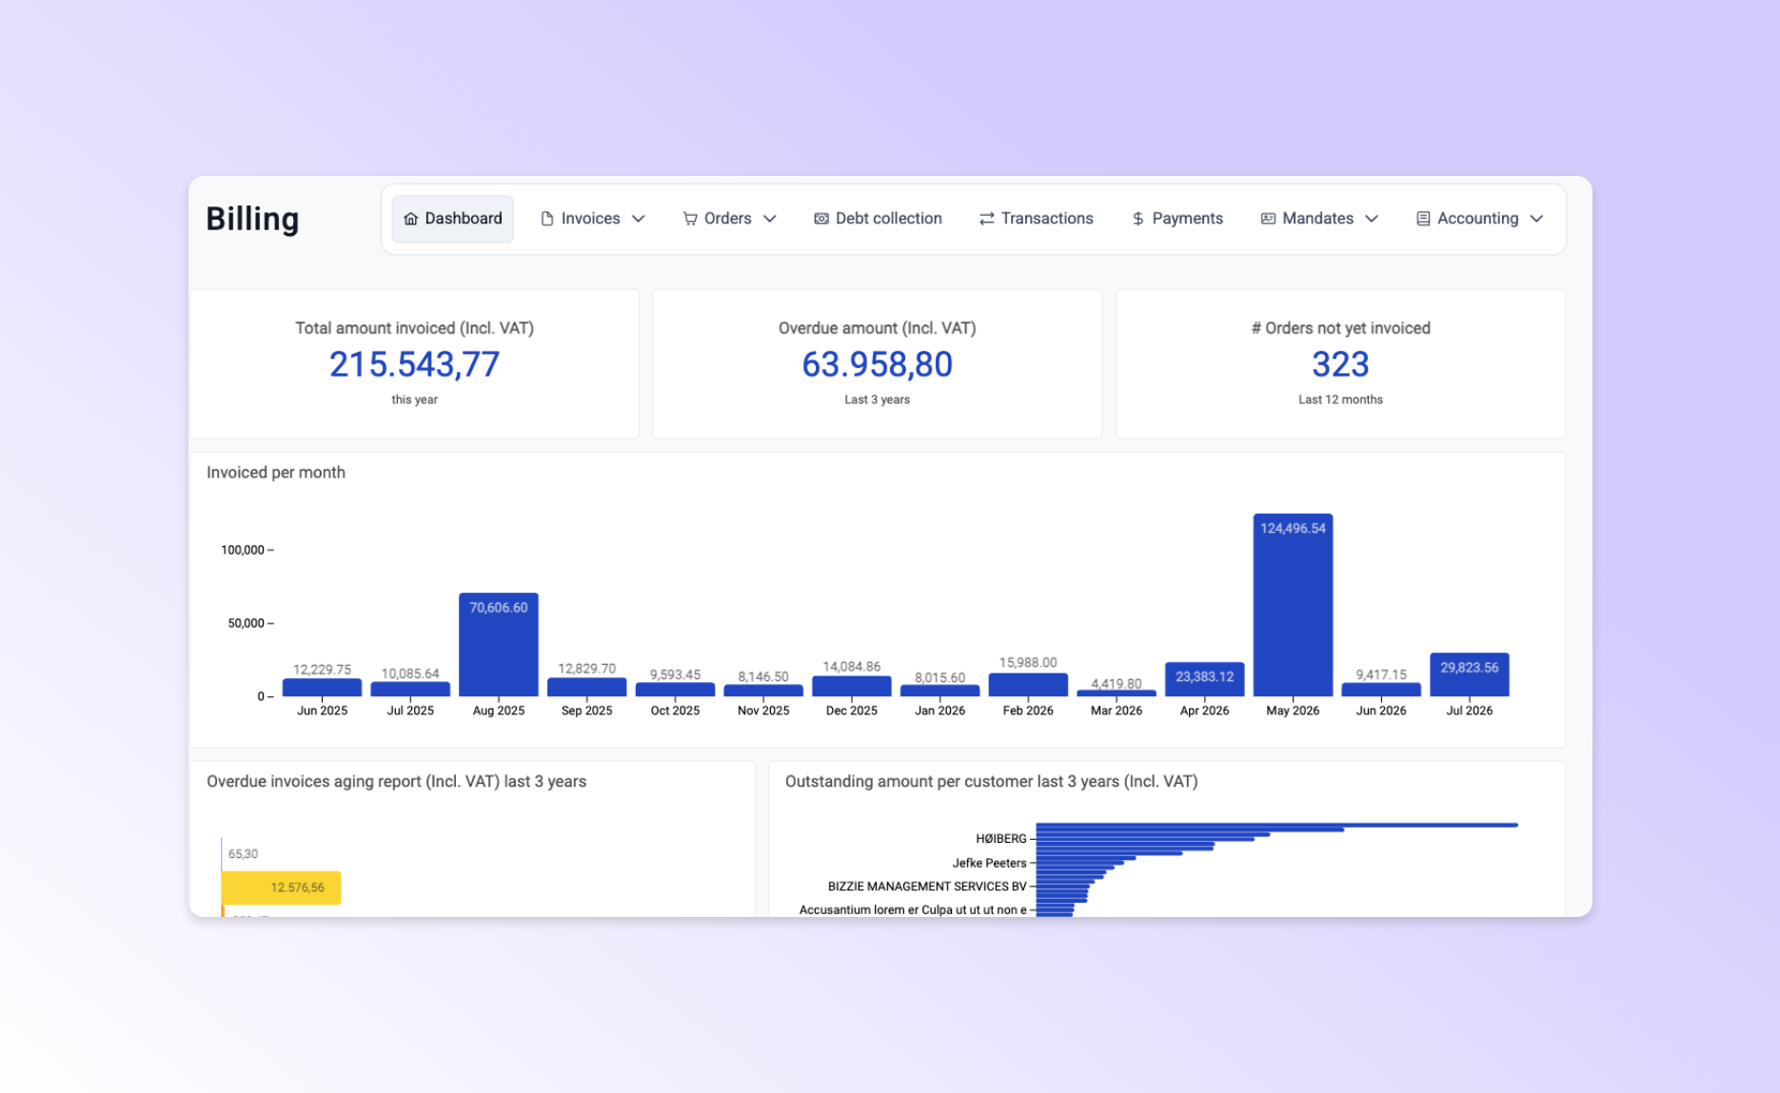This screenshot has width=1780, height=1093.
Task: Click overdue amount value 63.958,80
Action: click(877, 364)
